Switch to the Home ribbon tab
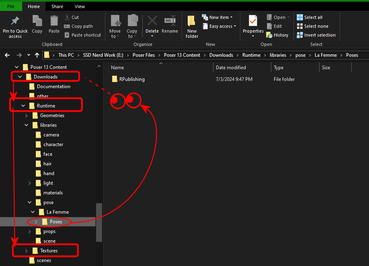369x266 pixels. click(x=34, y=6)
